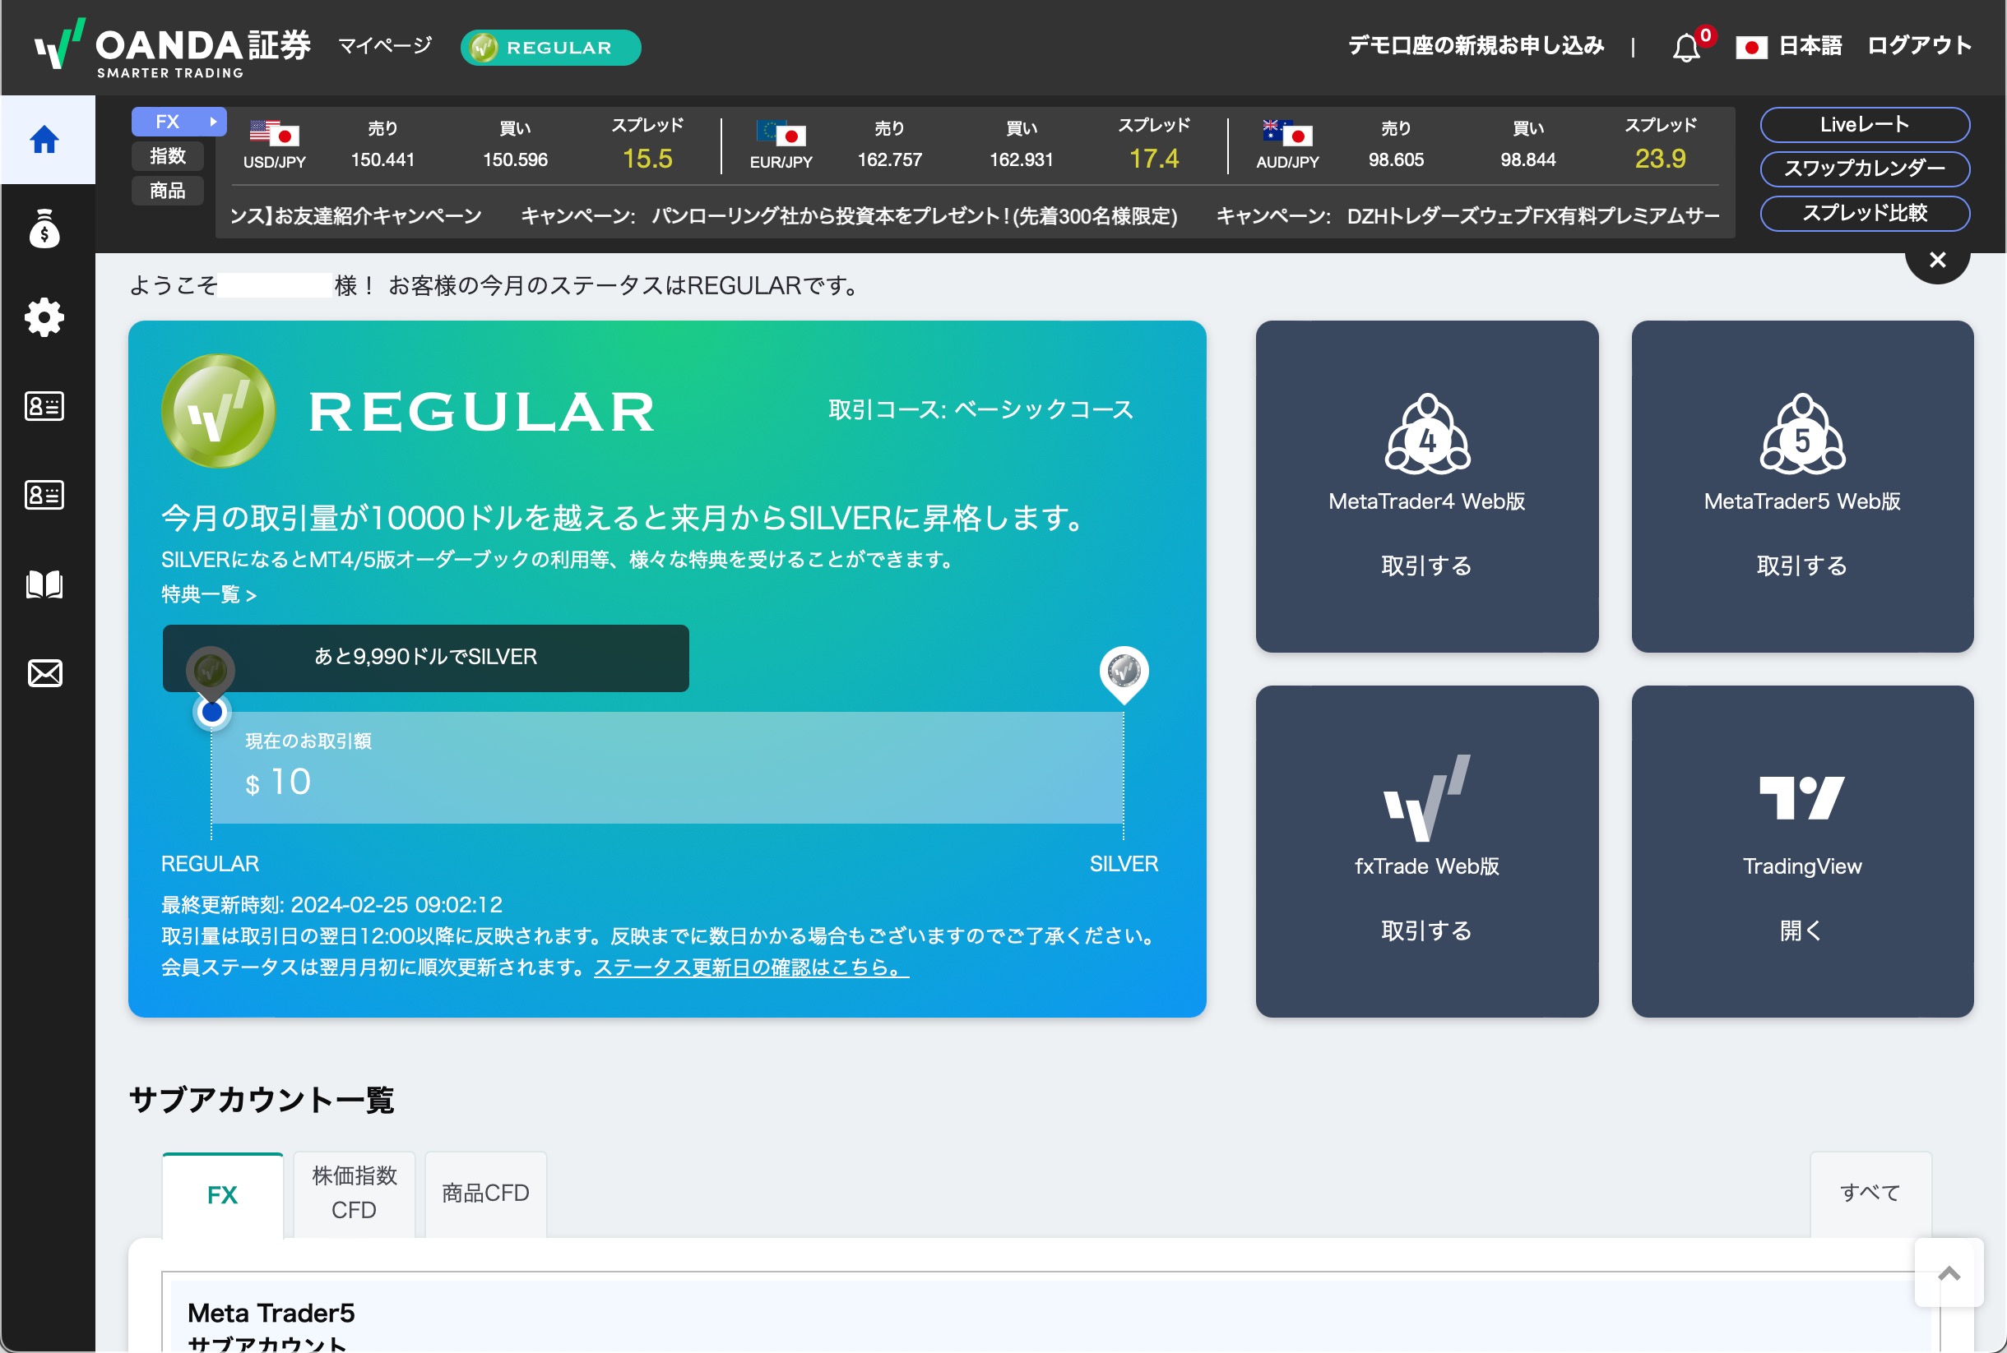Click the パンローリング社 campaign ticker
The height and width of the screenshot is (1353, 2007).
coord(850,215)
